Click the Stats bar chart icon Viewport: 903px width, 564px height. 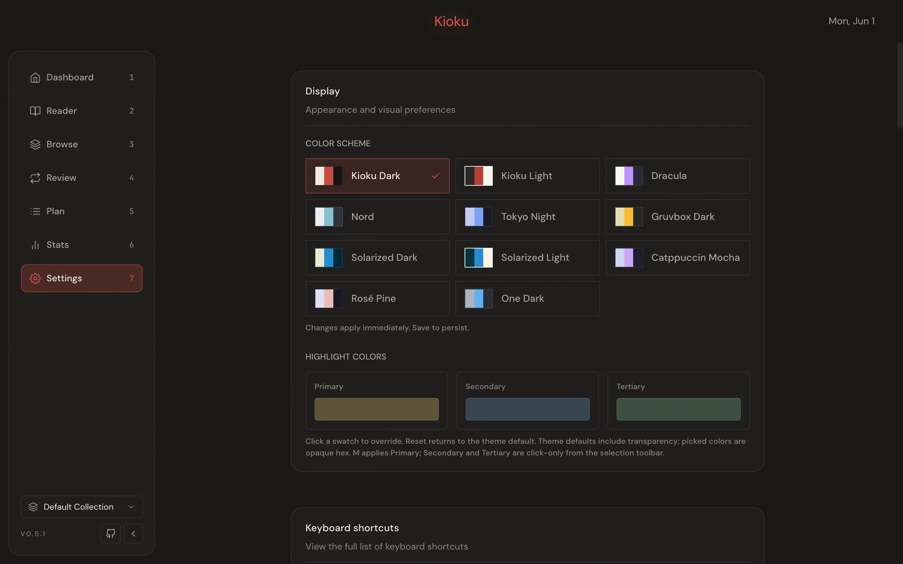coord(35,245)
